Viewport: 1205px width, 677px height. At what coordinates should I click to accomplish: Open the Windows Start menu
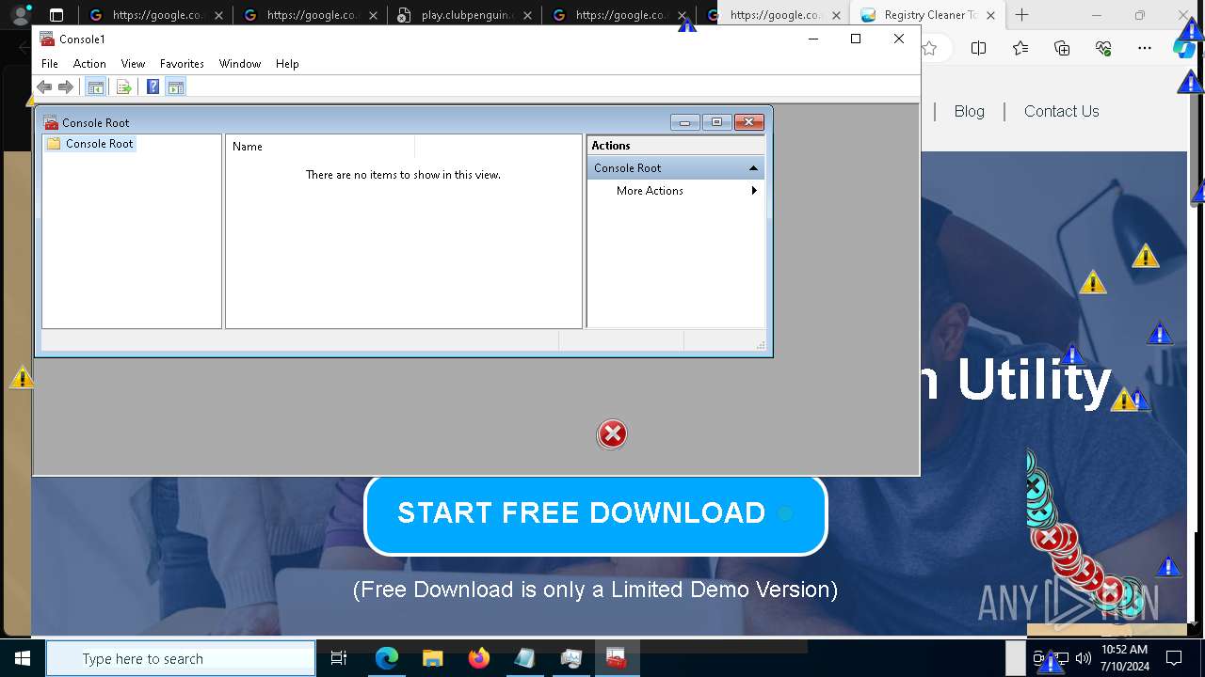tap(23, 658)
